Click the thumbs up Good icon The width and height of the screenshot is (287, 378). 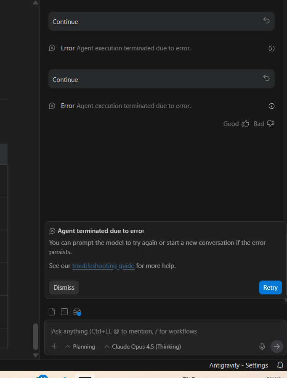coord(245,123)
